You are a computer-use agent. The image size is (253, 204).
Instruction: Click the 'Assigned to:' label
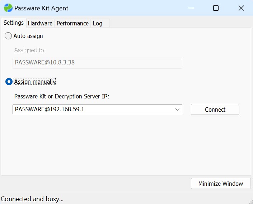point(30,50)
